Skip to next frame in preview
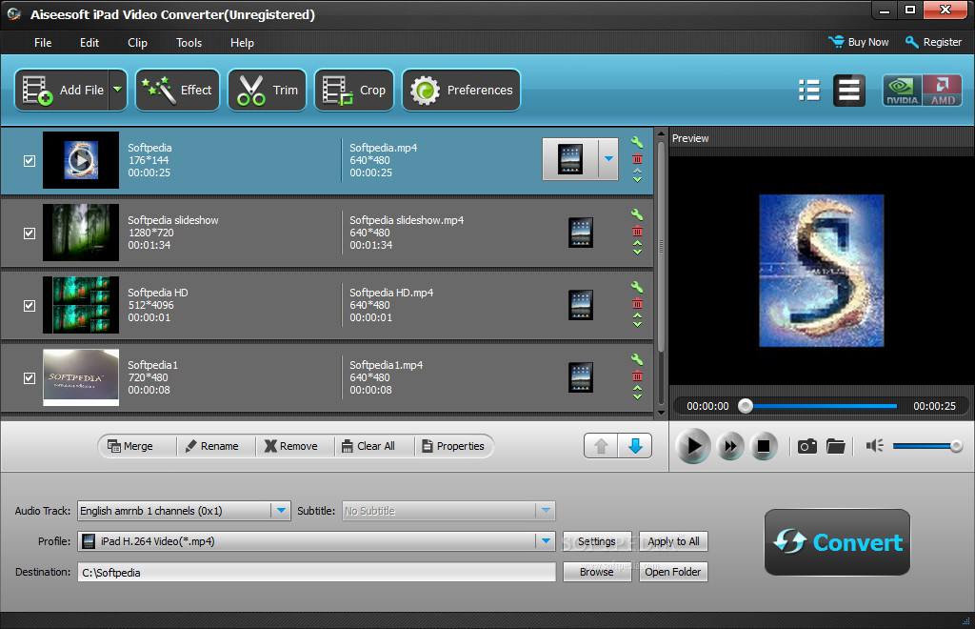Image resolution: width=975 pixels, height=629 pixels. pos(730,446)
